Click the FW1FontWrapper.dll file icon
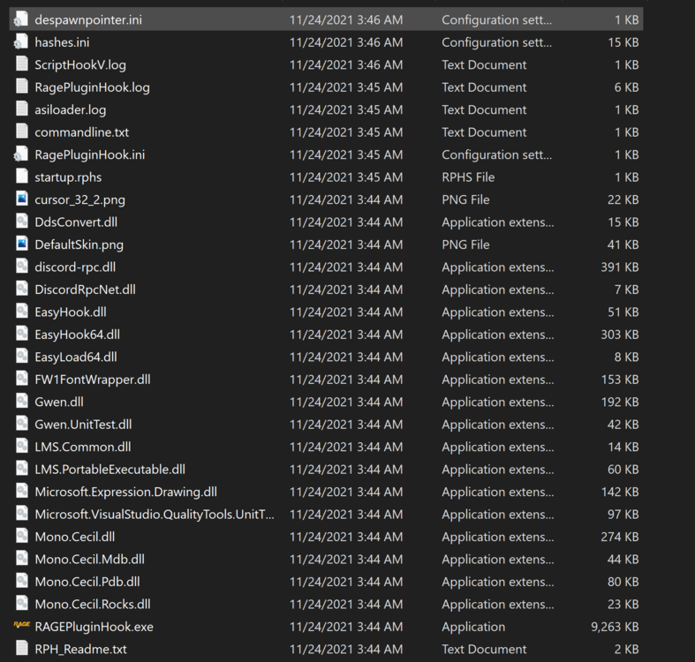Screen dimensions: 695x662 click(22, 380)
